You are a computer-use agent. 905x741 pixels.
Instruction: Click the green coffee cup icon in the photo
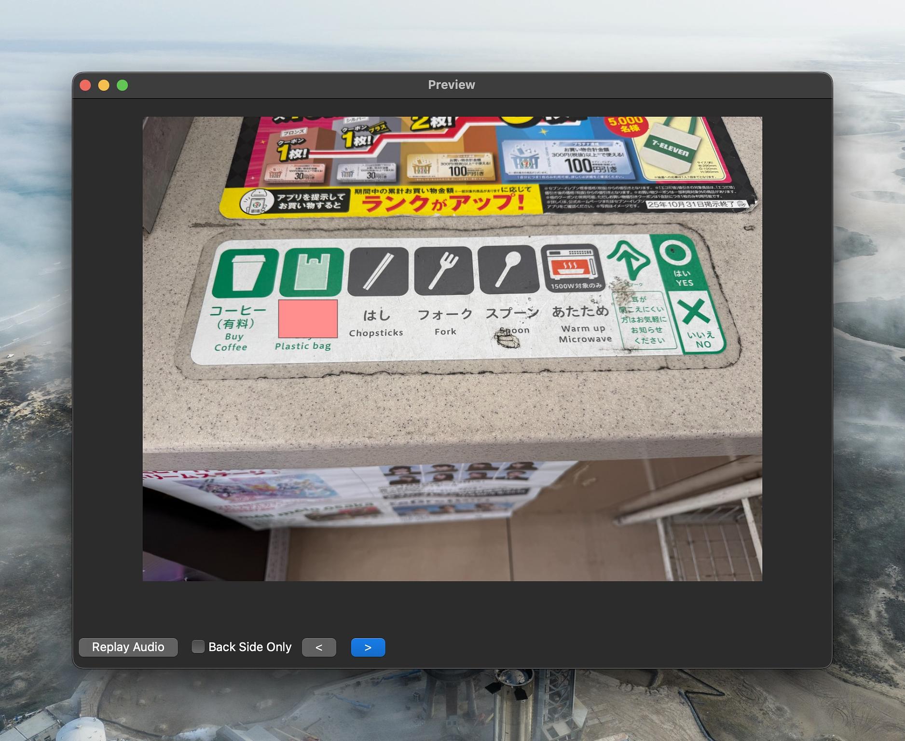246,273
